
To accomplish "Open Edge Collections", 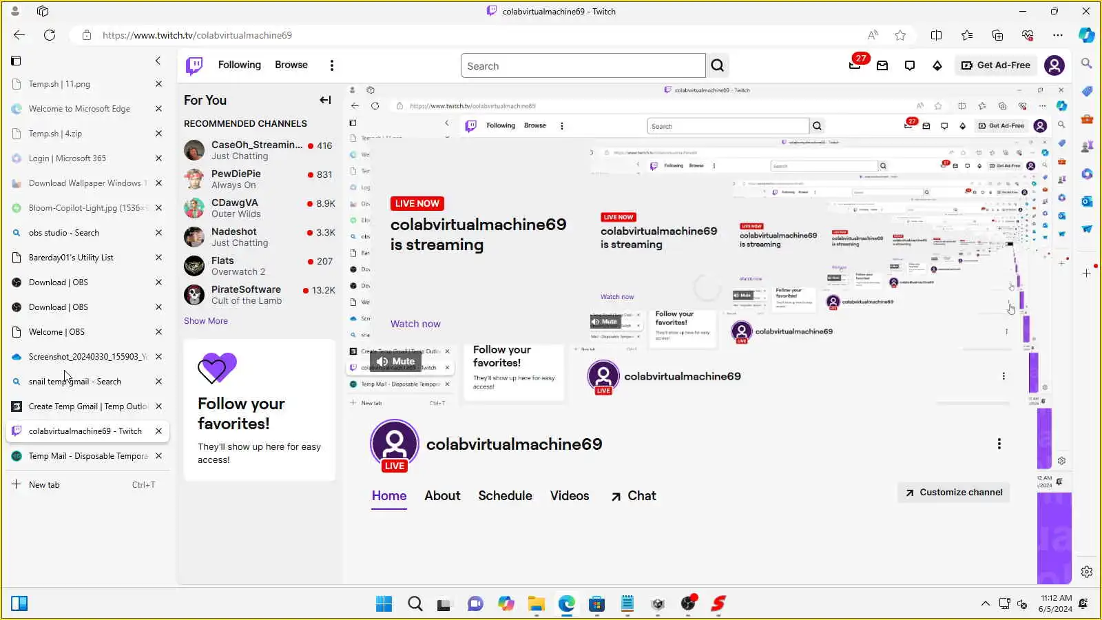I will [997, 35].
